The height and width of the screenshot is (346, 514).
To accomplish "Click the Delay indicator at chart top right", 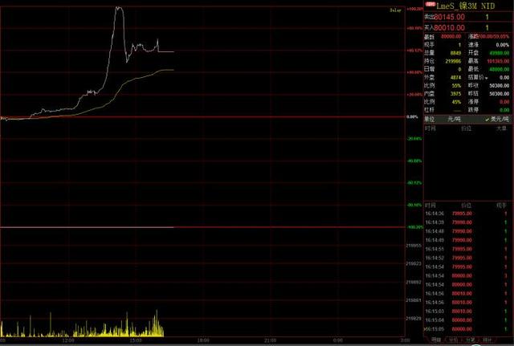I will tap(395, 10).
